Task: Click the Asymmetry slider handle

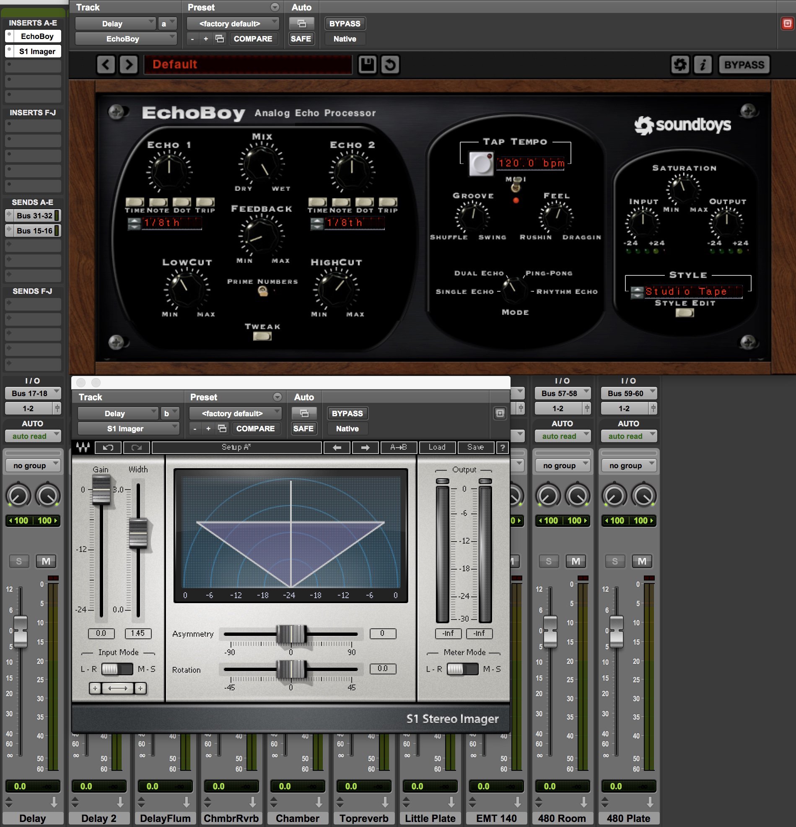Action: pos(291,633)
